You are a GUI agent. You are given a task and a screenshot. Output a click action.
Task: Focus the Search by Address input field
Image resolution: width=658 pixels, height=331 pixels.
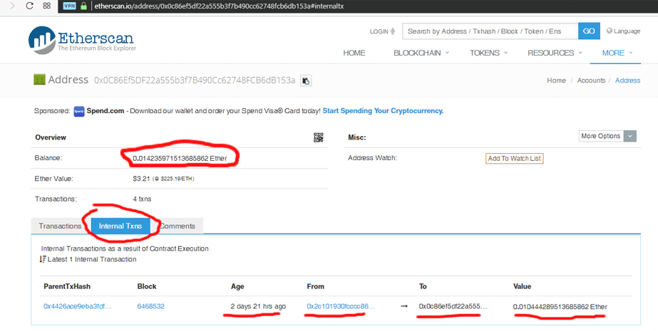(x=490, y=31)
